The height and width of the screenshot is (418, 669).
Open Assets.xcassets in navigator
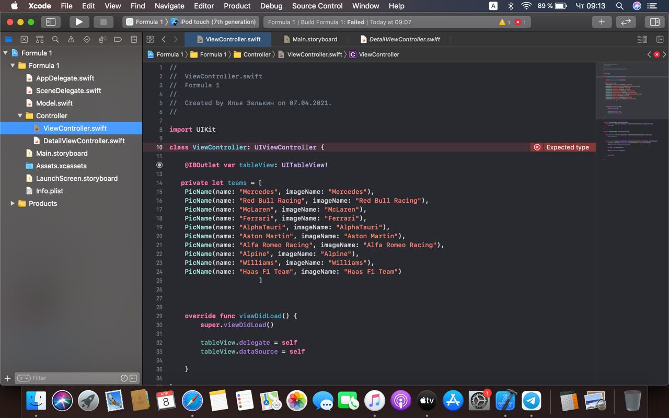click(x=61, y=166)
